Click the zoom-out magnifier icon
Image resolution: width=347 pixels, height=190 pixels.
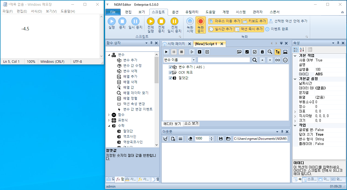coord(270,52)
